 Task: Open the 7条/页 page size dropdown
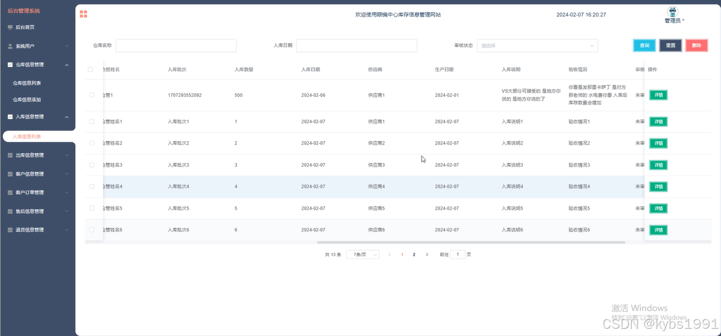coord(363,255)
